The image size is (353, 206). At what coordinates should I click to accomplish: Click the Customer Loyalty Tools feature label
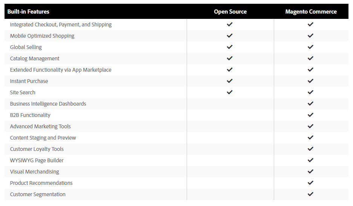37,149
